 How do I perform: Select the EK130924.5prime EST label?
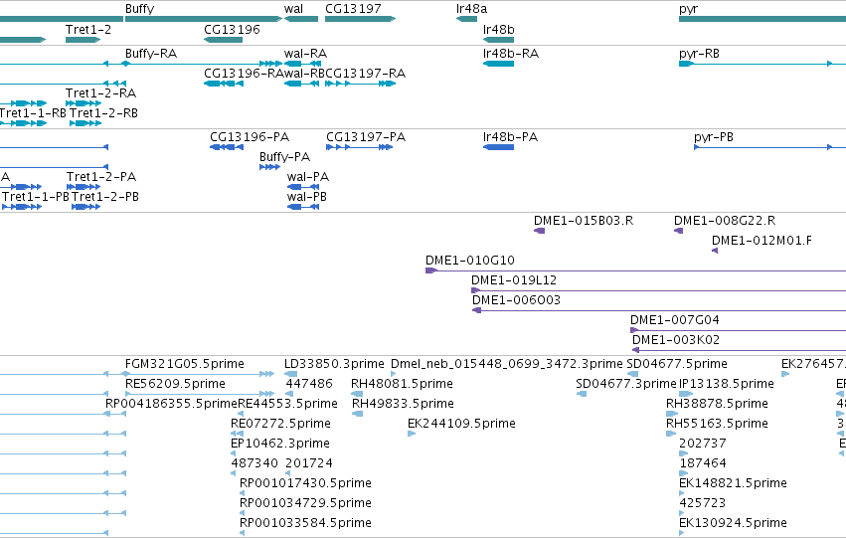point(734,524)
